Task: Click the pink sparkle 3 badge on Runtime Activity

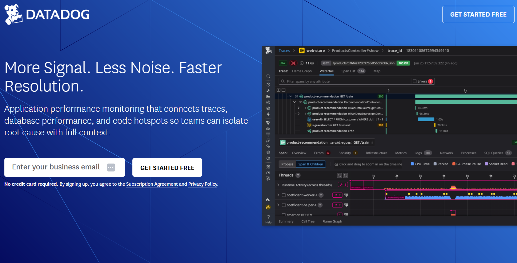Action: click(x=343, y=185)
